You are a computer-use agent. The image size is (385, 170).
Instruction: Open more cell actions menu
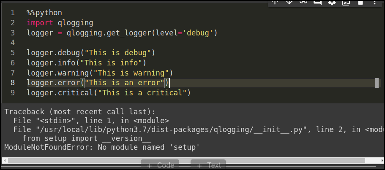[374, 2]
